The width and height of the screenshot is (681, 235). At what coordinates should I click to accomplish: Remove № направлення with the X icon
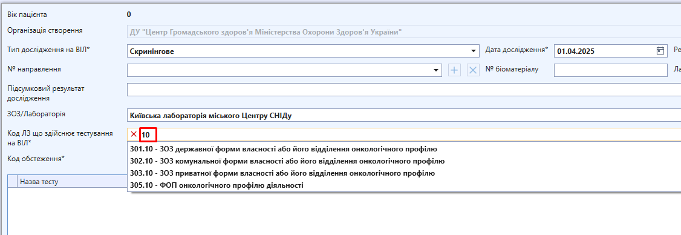(473, 70)
